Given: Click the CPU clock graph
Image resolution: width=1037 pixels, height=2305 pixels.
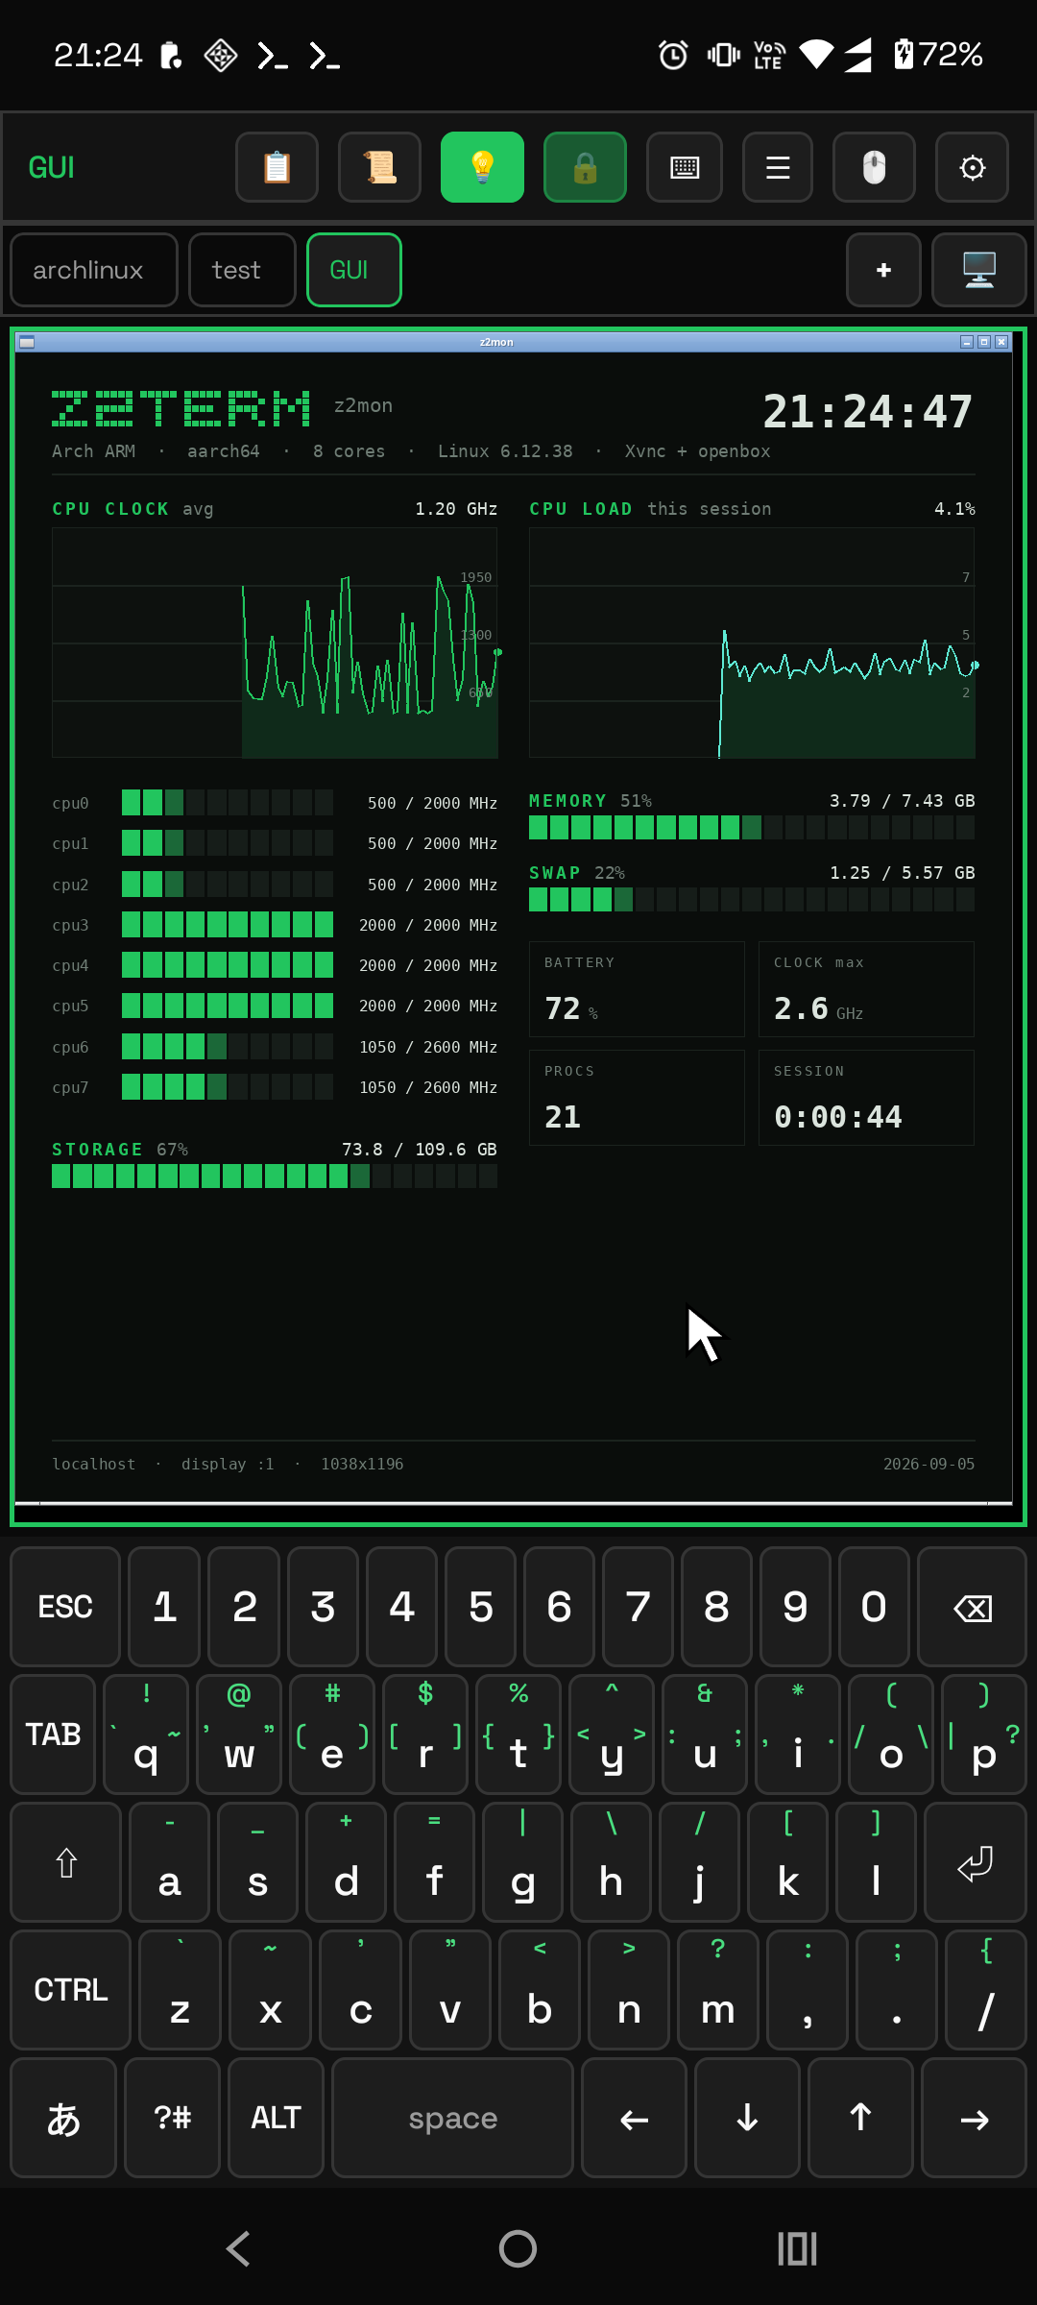Looking at the screenshot, I should click(x=275, y=643).
